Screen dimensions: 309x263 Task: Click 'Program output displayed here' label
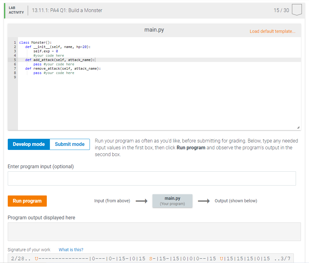42,217
